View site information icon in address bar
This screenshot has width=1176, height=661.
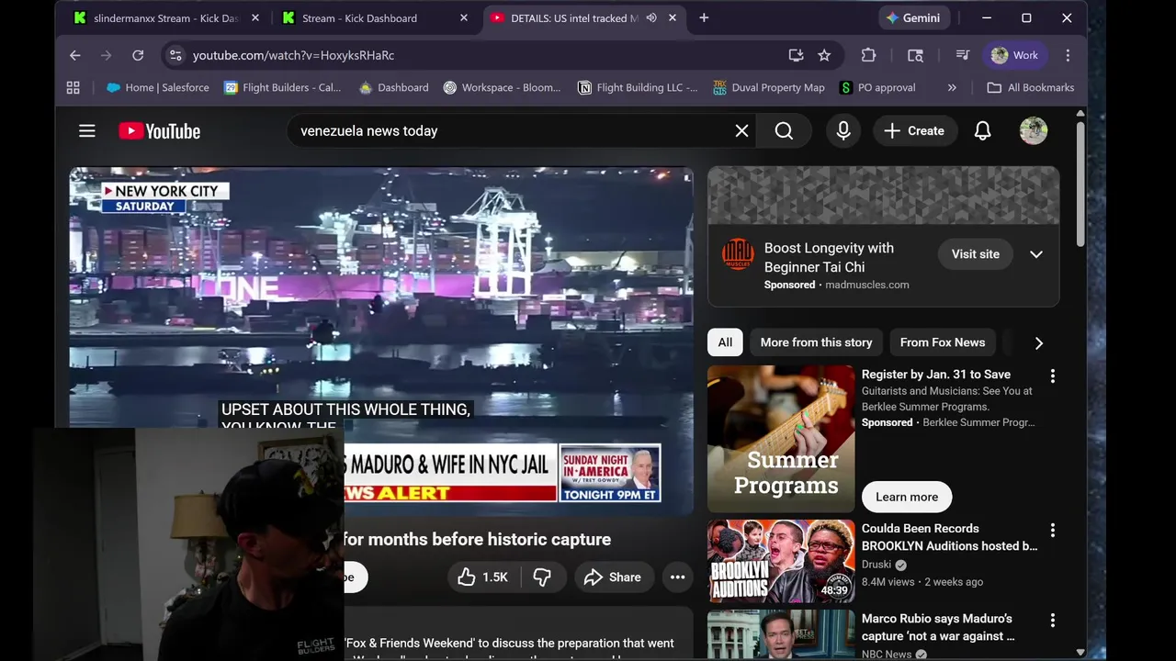point(175,55)
